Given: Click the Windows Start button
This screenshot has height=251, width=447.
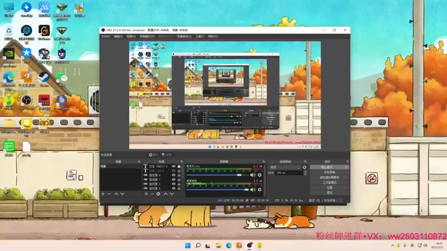Looking at the screenshot, I should [188, 245].
